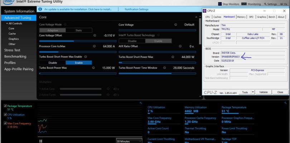The image size is (290, 143).
Task: Switch to Caches tab in CPU-Z
Action: 217,17
